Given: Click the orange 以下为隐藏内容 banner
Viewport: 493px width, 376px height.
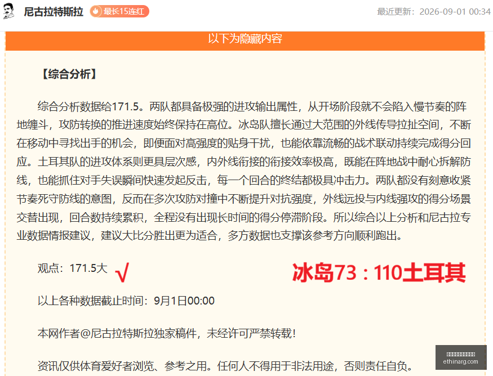Looking at the screenshot, I should pyautogui.click(x=245, y=41).
